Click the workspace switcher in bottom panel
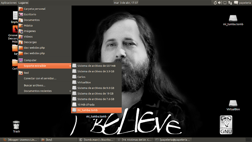 coord(248,140)
